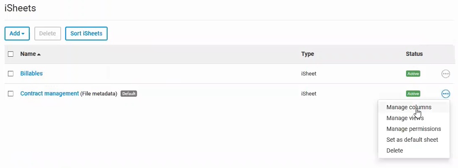Screen dimensions: 458x168
Task: Click the Type column header
Action: [307, 54]
